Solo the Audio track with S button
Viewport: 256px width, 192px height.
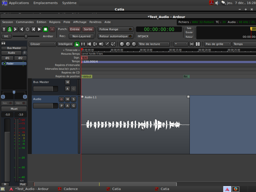[x=73, y=99]
